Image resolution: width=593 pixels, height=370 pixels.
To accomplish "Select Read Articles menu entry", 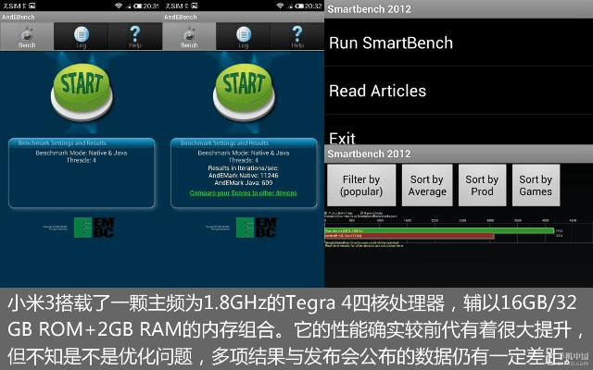I will tap(459, 91).
